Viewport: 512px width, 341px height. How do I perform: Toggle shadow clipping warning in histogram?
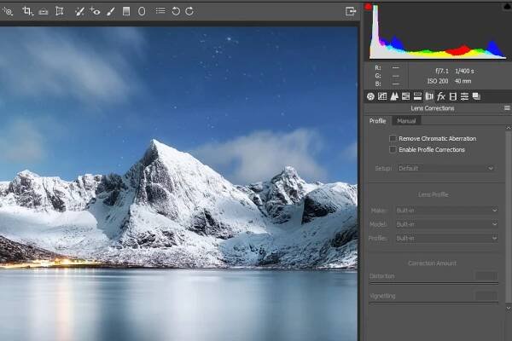[x=368, y=7]
